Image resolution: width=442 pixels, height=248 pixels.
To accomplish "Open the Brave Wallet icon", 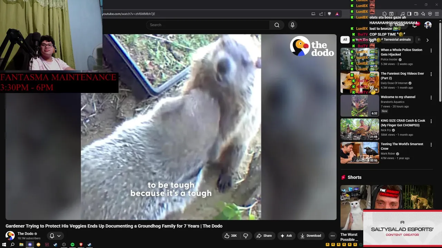I will coord(416,14).
